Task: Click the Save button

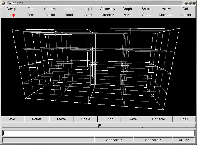Action: pyautogui.click(x=133, y=119)
